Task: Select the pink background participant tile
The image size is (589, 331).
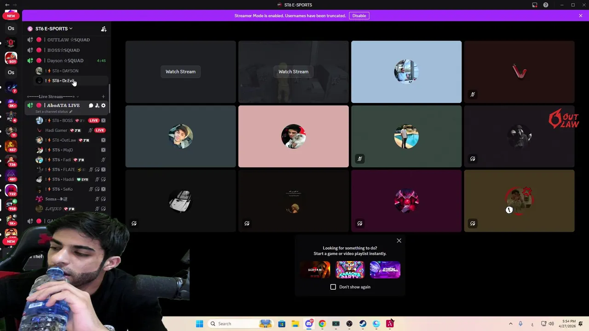Action: pos(293,137)
